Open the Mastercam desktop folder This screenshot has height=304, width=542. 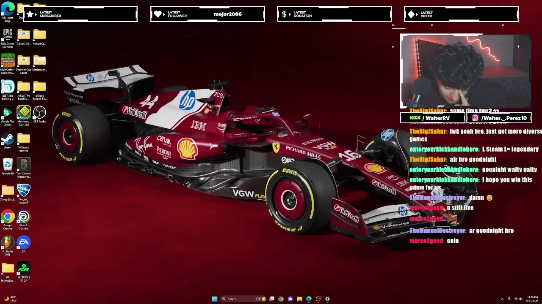pos(39,64)
